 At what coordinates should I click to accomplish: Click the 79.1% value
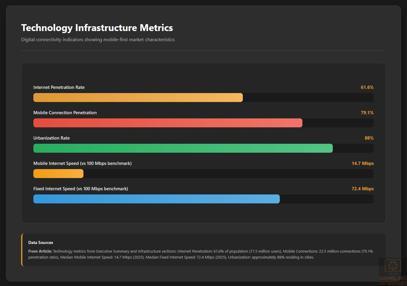pos(367,113)
